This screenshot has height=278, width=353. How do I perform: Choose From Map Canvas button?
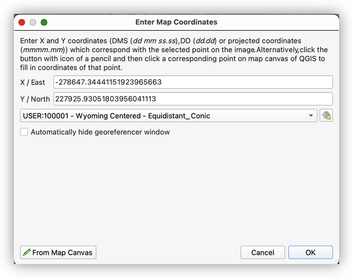58,252
